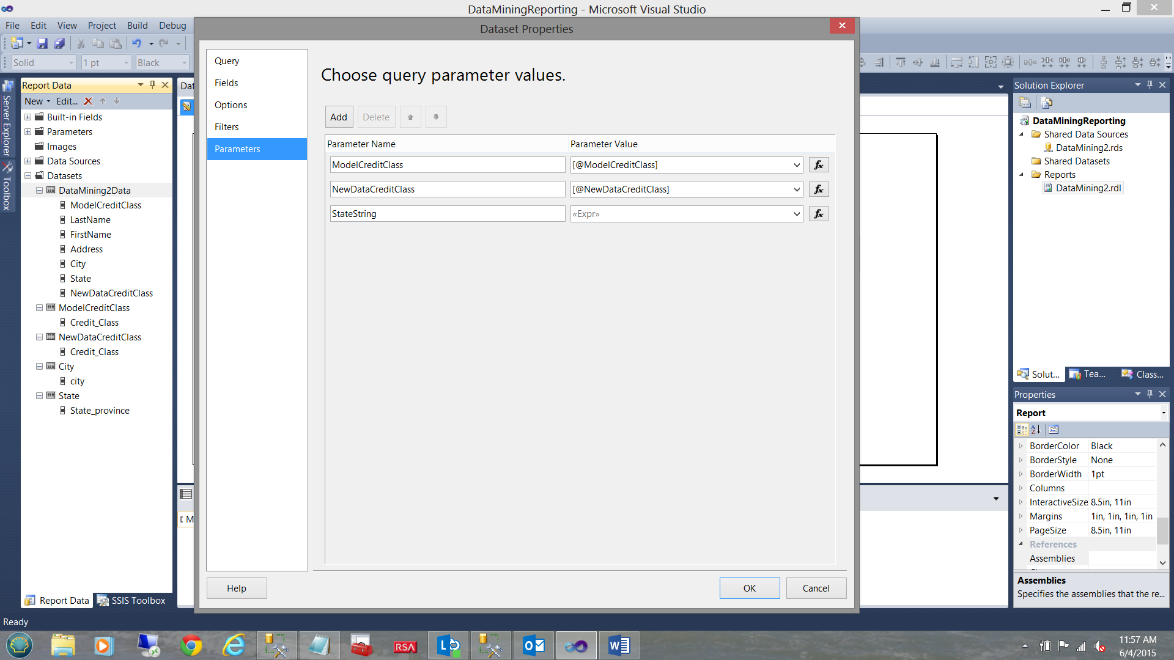Open expression editor for StateString parameter
The image size is (1174, 660).
point(819,214)
